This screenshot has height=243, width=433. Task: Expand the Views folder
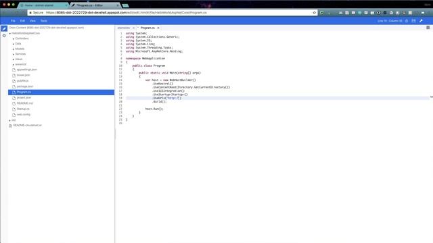pyautogui.click(x=14, y=59)
